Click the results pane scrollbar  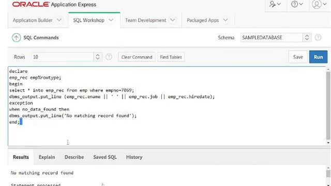tap(328, 174)
